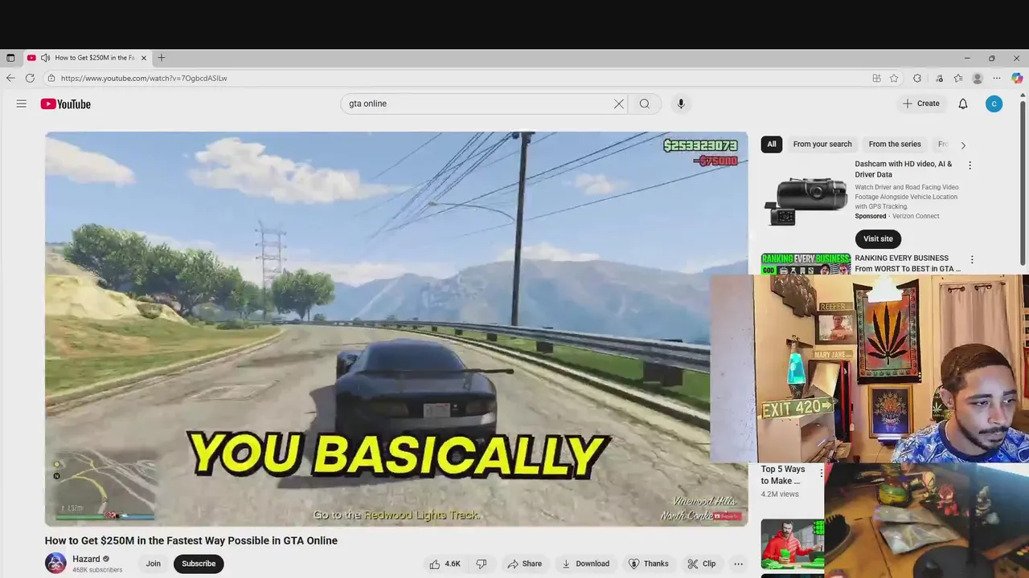Go to the YouTube home logo

[x=66, y=104]
